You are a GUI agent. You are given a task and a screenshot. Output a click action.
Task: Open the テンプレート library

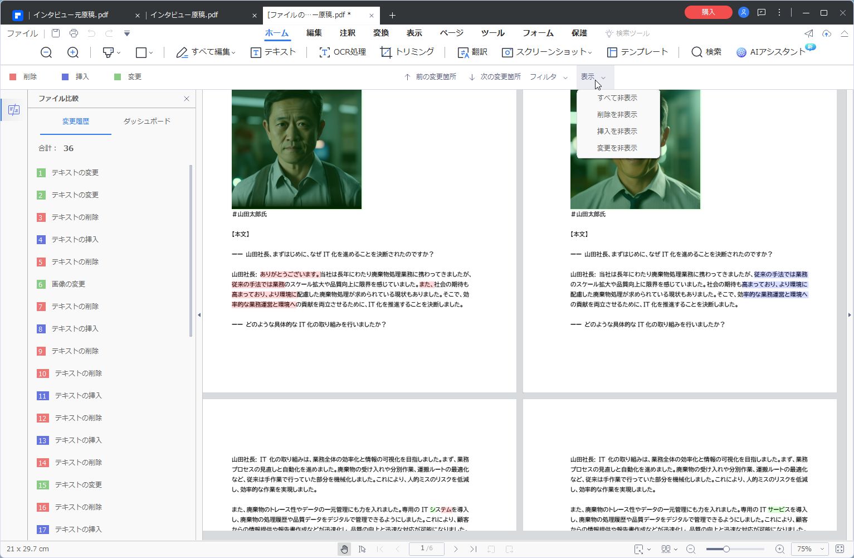coord(637,52)
